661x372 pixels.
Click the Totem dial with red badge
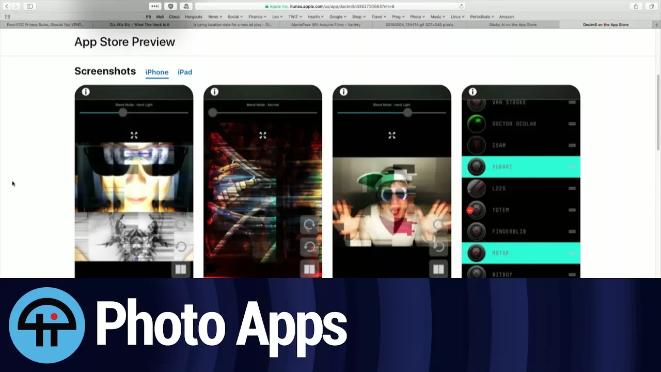point(476,210)
